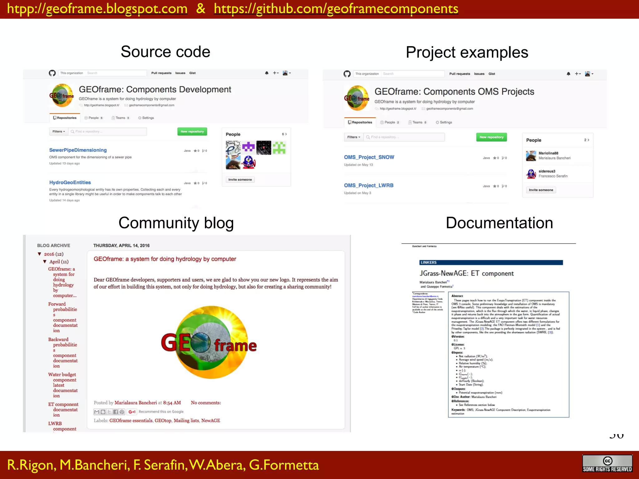Viewport: 639px width, 479px height.
Task: Open user avatar menu in Project examples screenshot
Action: pos(589,74)
